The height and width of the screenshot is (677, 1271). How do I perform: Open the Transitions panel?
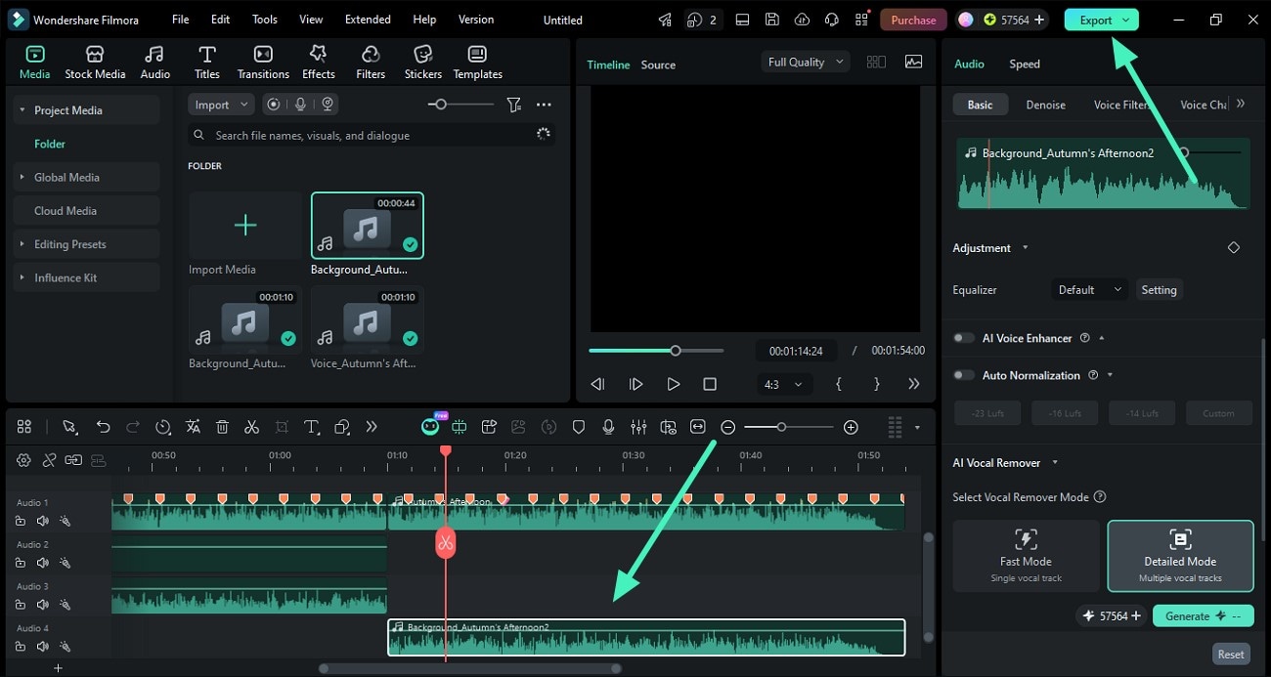coord(263,63)
